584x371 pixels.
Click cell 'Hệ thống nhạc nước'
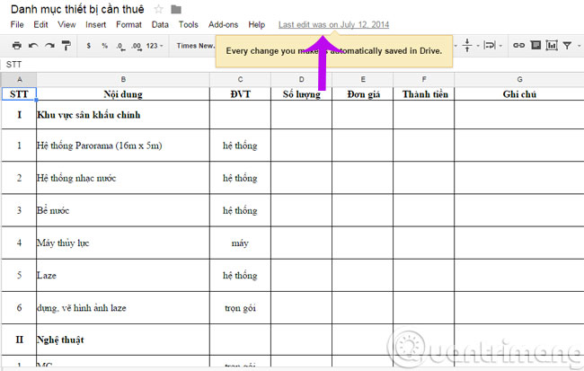(x=123, y=178)
